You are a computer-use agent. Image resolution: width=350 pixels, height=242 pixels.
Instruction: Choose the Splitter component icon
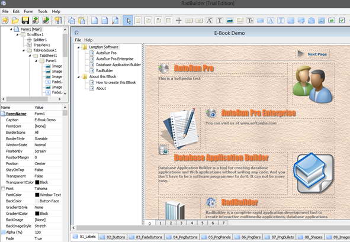tap(178, 21)
